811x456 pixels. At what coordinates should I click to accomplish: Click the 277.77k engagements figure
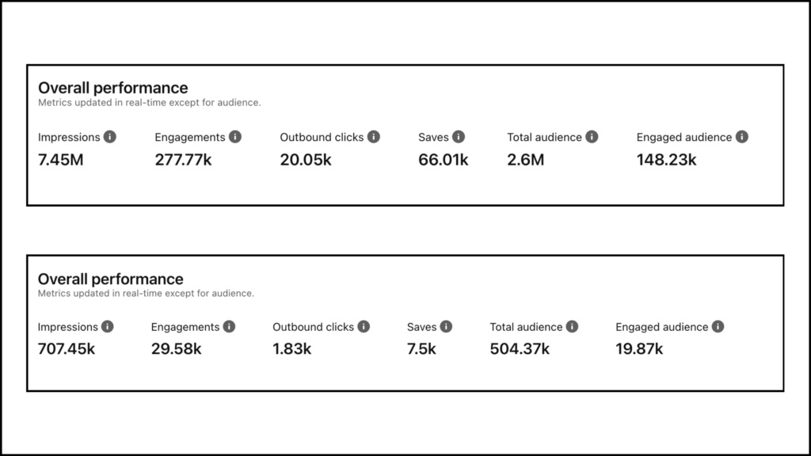tap(184, 159)
